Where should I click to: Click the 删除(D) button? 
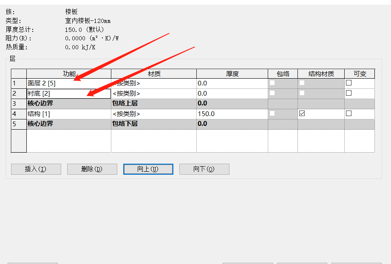[92, 169]
